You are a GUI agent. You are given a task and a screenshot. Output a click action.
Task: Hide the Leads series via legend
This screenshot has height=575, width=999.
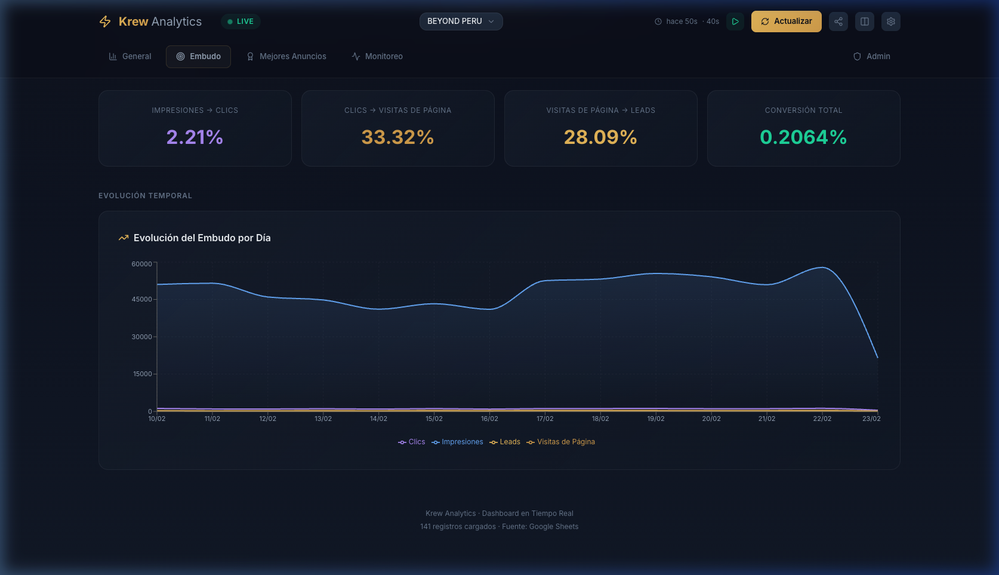pyautogui.click(x=505, y=442)
